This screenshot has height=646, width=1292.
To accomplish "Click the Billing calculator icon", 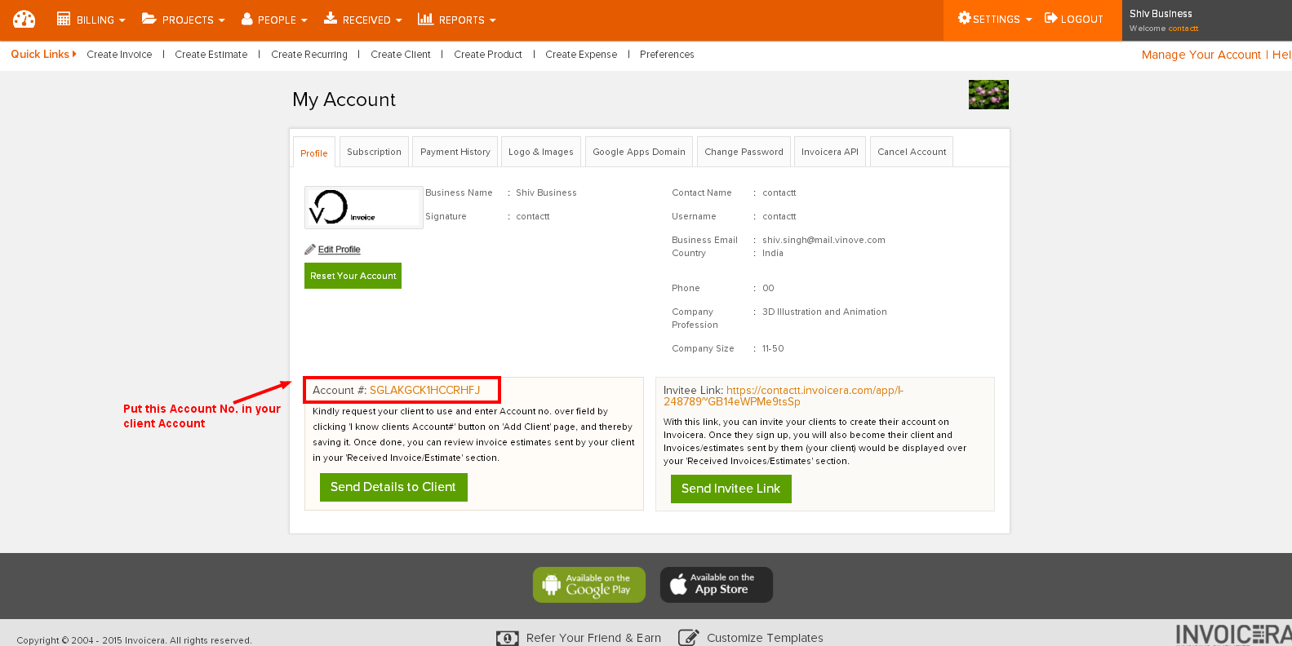I will pyautogui.click(x=64, y=19).
